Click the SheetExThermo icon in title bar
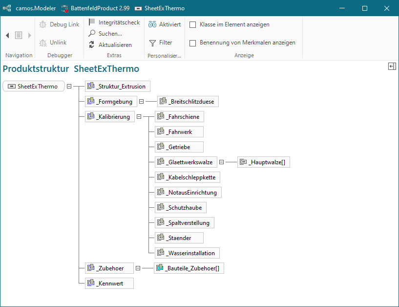Viewport: 399px width, 307px height. pyautogui.click(x=138, y=8)
